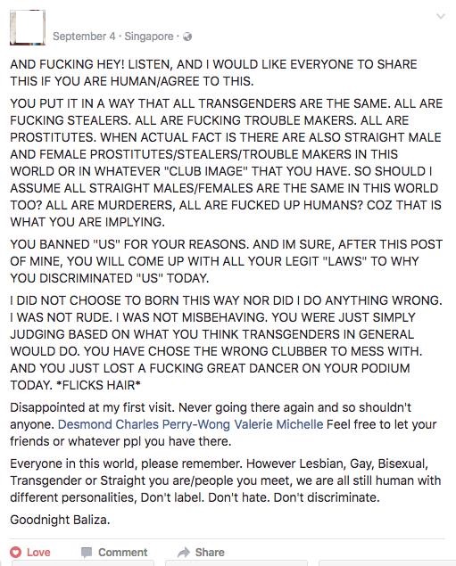This screenshot has width=456, height=566.
Task: Click the I DID NOT CHOOSE paragraph
Action: click(x=226, y=342)
